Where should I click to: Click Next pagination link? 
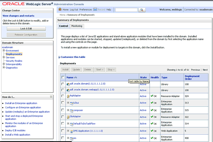205,70
